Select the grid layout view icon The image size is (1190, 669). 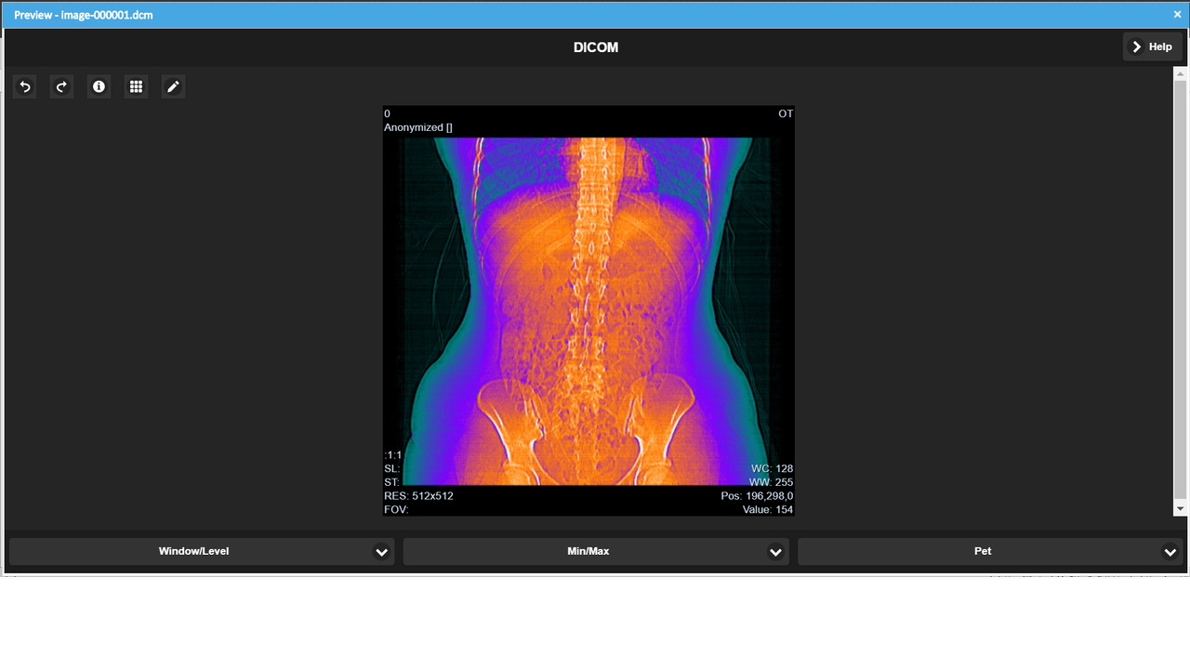pyautogui.click(x=136, y=86)
